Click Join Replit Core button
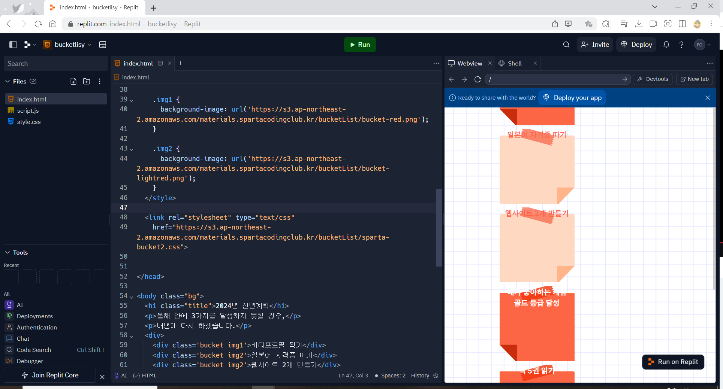Image resolution: width=723 pixels, height=389 pixels. point(50,375)
